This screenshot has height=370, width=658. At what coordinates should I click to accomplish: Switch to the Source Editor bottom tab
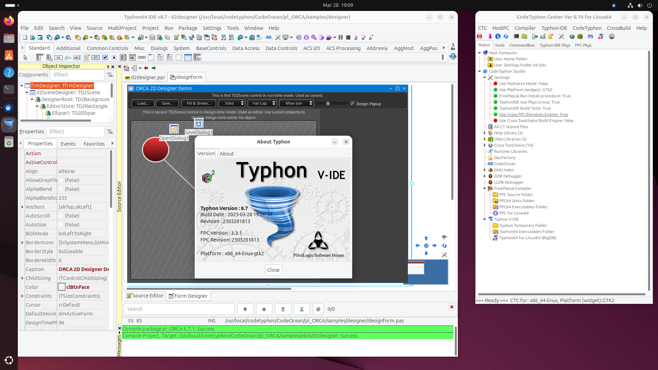pos(145,296)
